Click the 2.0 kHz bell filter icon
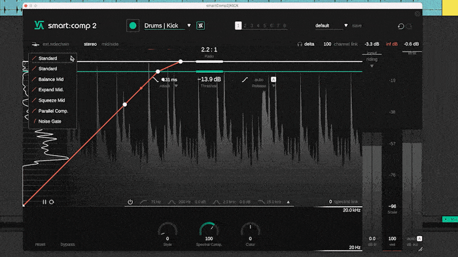The image size is (458, 257). coord(216,202)
